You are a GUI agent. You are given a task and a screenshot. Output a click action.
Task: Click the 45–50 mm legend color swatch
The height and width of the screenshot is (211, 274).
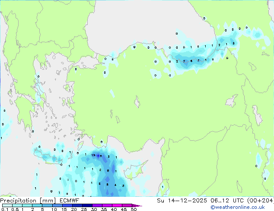click(127, 205)
